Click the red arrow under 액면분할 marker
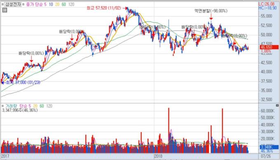280x160 pixels. tap(211, 16)
